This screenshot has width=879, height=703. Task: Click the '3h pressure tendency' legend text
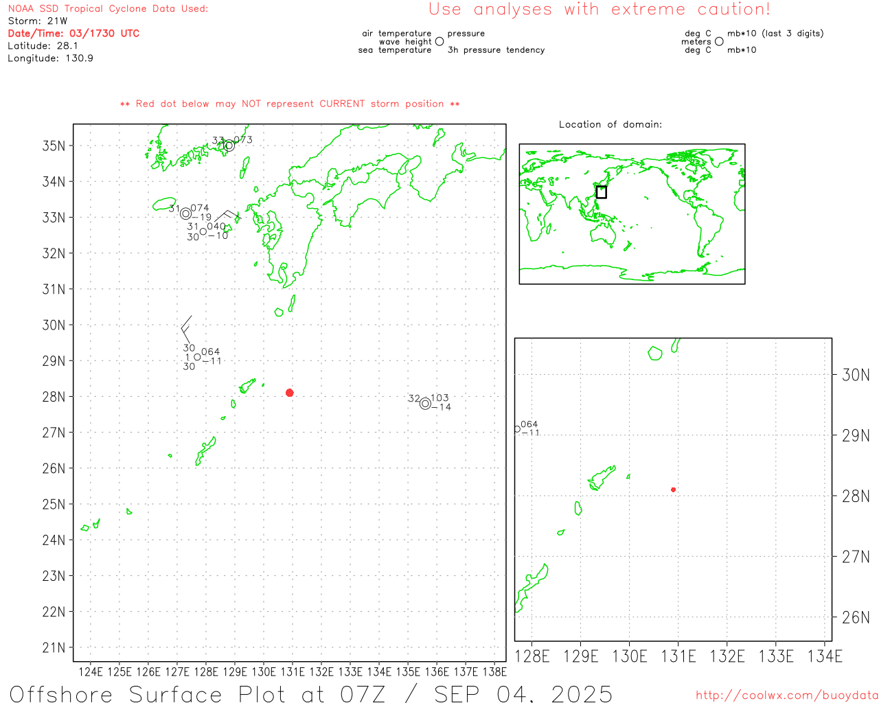click(x=496, y=50)
